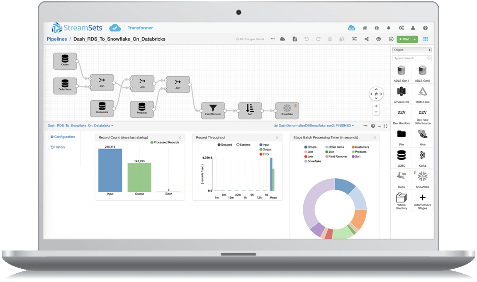477x282 pixels.
Task: Maximize the bottom monitoring panel
Action: point(385,126)
